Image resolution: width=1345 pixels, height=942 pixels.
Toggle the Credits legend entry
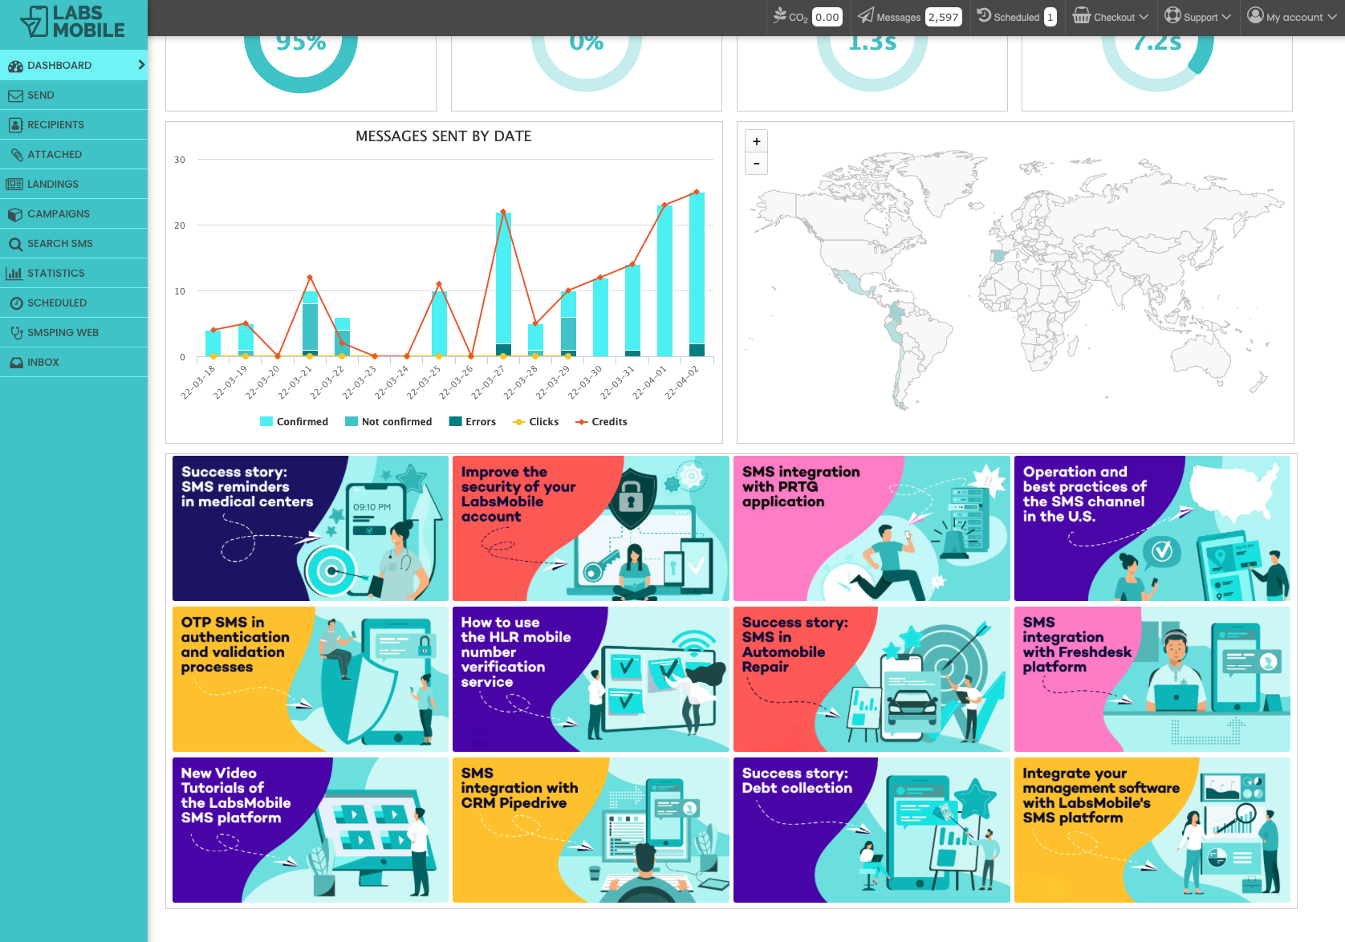click(601, 422)
